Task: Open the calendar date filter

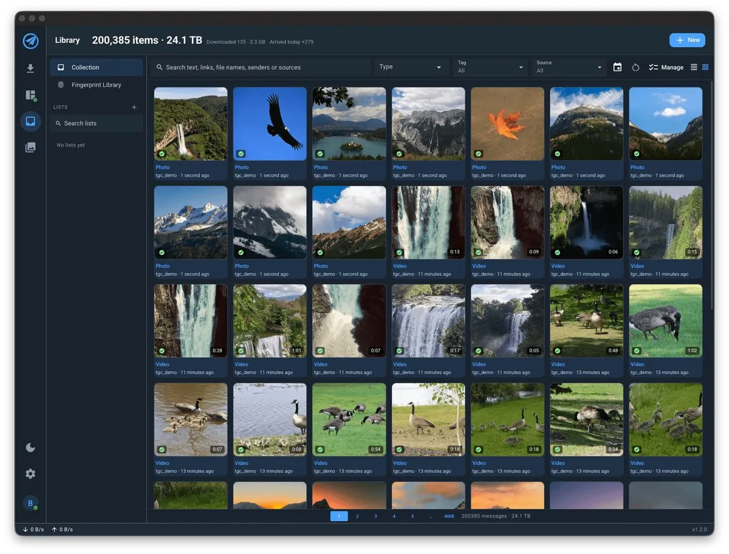Action: [x=617, y=67]
